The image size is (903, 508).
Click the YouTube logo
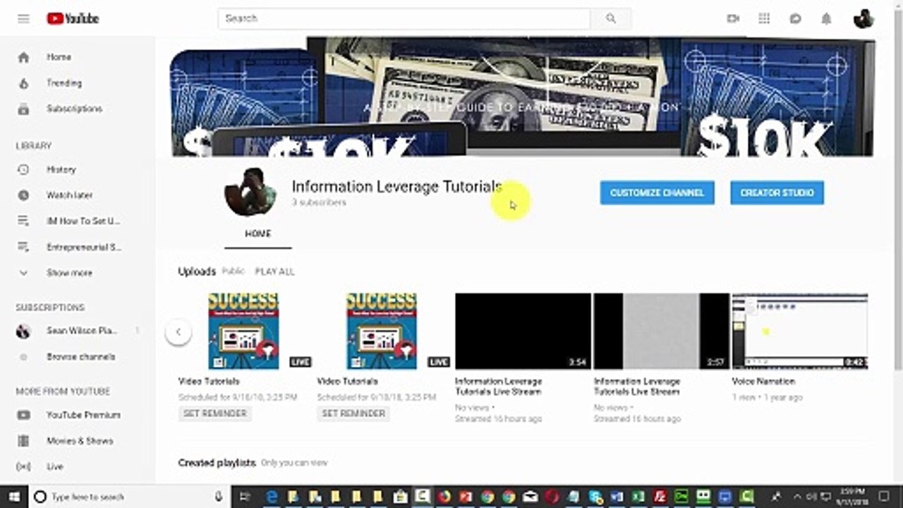73,18
